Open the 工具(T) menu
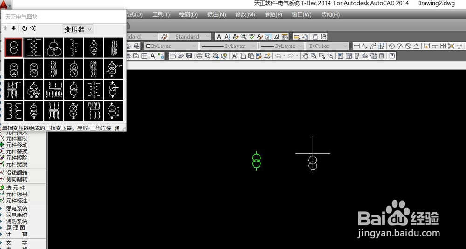This screenshot has height=249, width=466. [x=161, y=14]
